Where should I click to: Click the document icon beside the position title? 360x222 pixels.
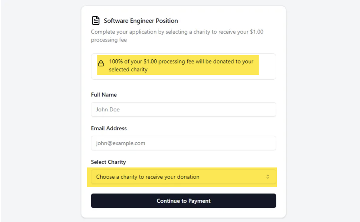pos(96,20)
